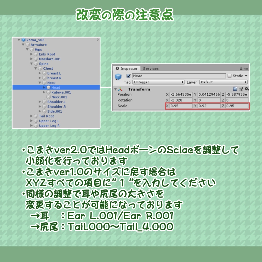
Task: Click the Head name input field
Action: 179,76
